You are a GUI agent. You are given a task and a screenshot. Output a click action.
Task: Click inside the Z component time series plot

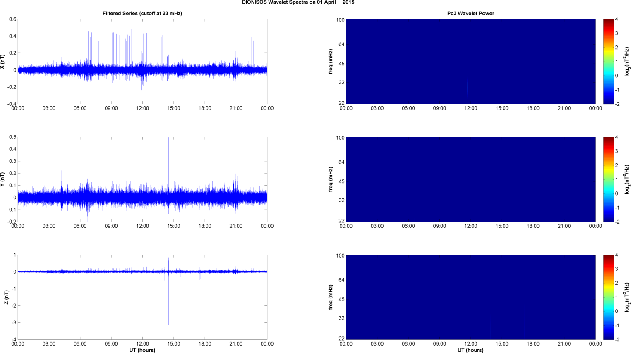pos(142,297)
